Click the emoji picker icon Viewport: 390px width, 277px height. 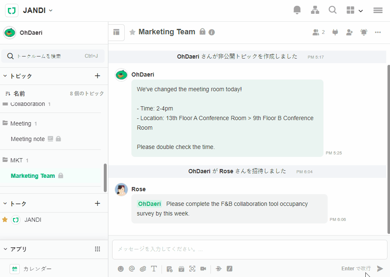click(121, 269)
